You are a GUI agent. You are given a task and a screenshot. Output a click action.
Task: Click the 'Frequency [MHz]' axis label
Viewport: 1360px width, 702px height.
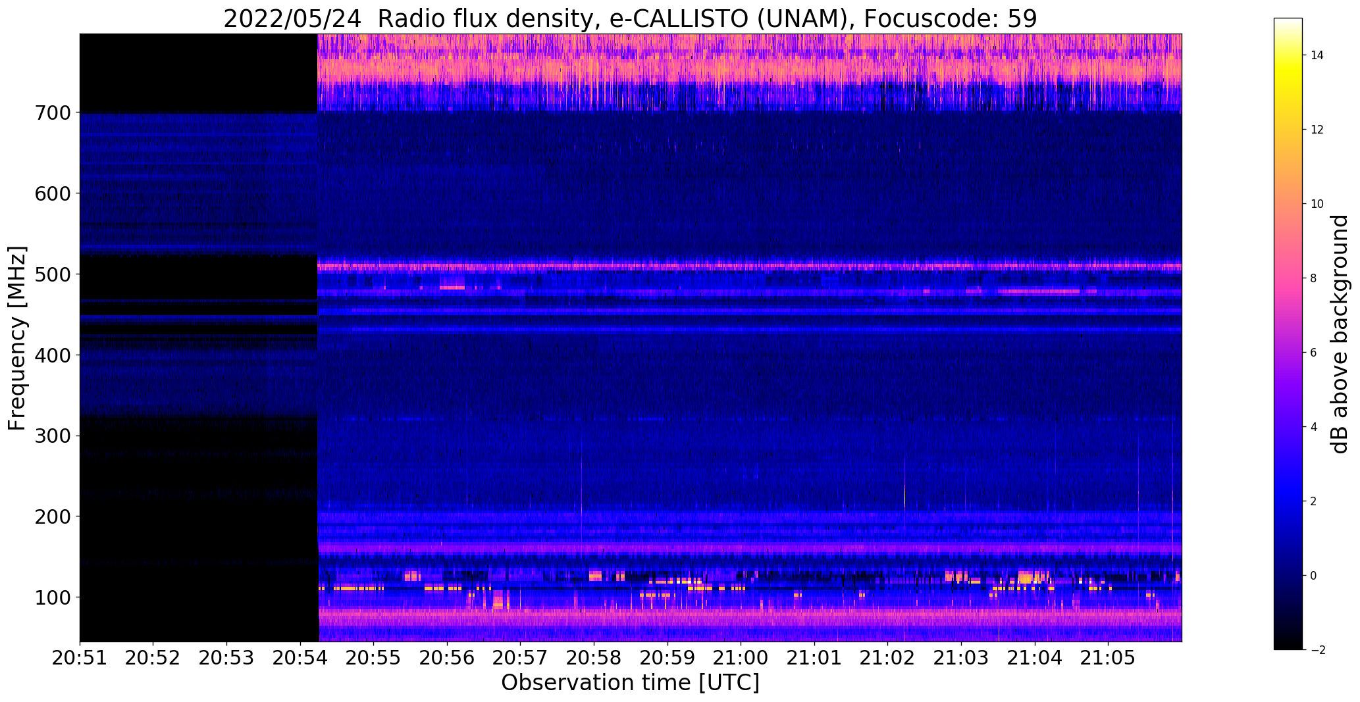pos(18,338)
